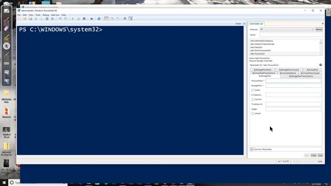The width and height of the screenshot is (331, 186).
Task: Switch to ByVirtualDiskUniqueId parameter tab
Action: point(310,73)
